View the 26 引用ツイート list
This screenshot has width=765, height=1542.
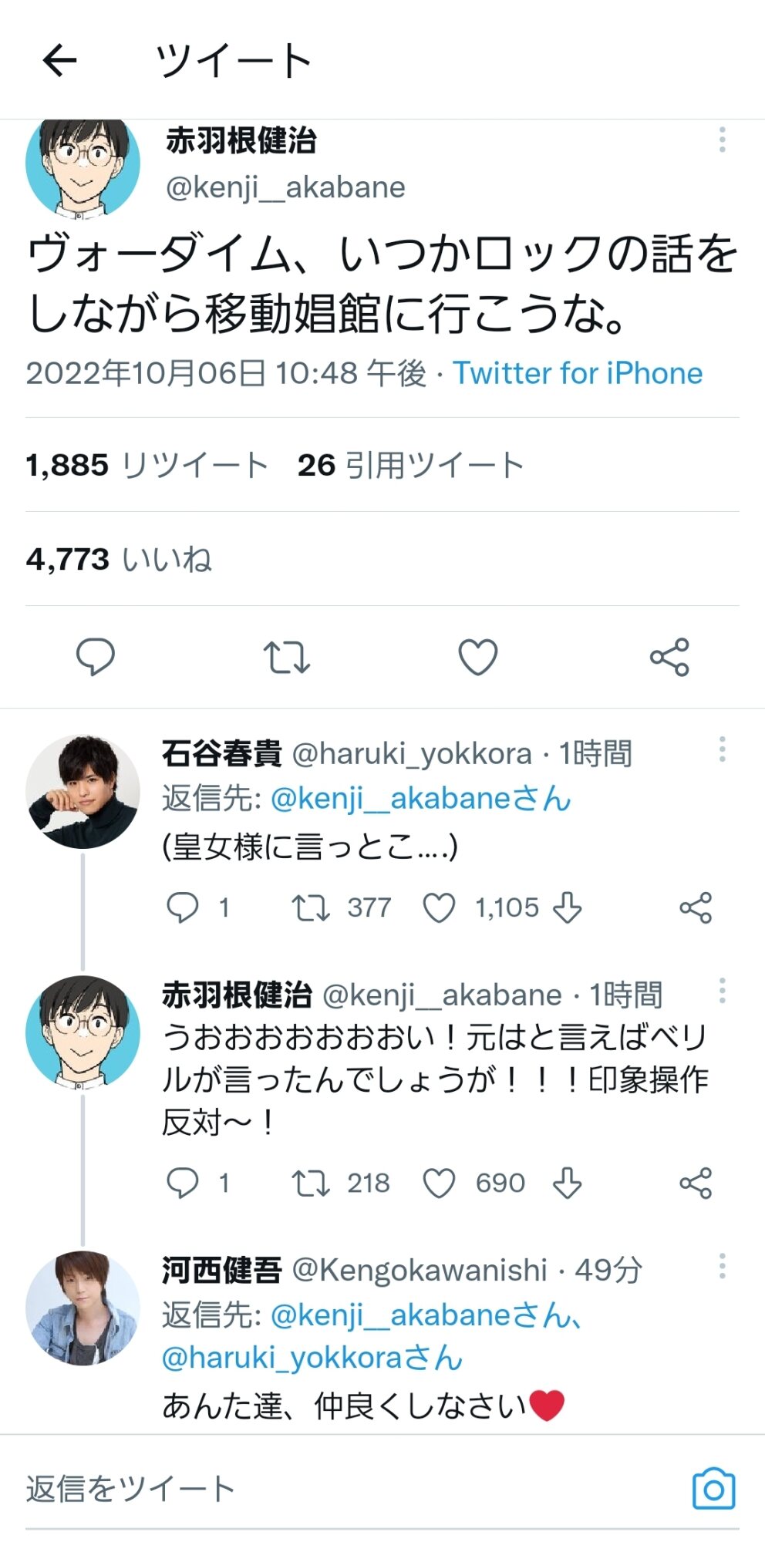(x=410, y=465)
